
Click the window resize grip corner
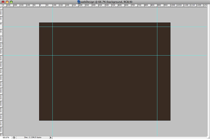209,138
